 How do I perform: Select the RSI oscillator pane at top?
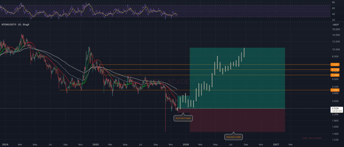tap(91, 11)
